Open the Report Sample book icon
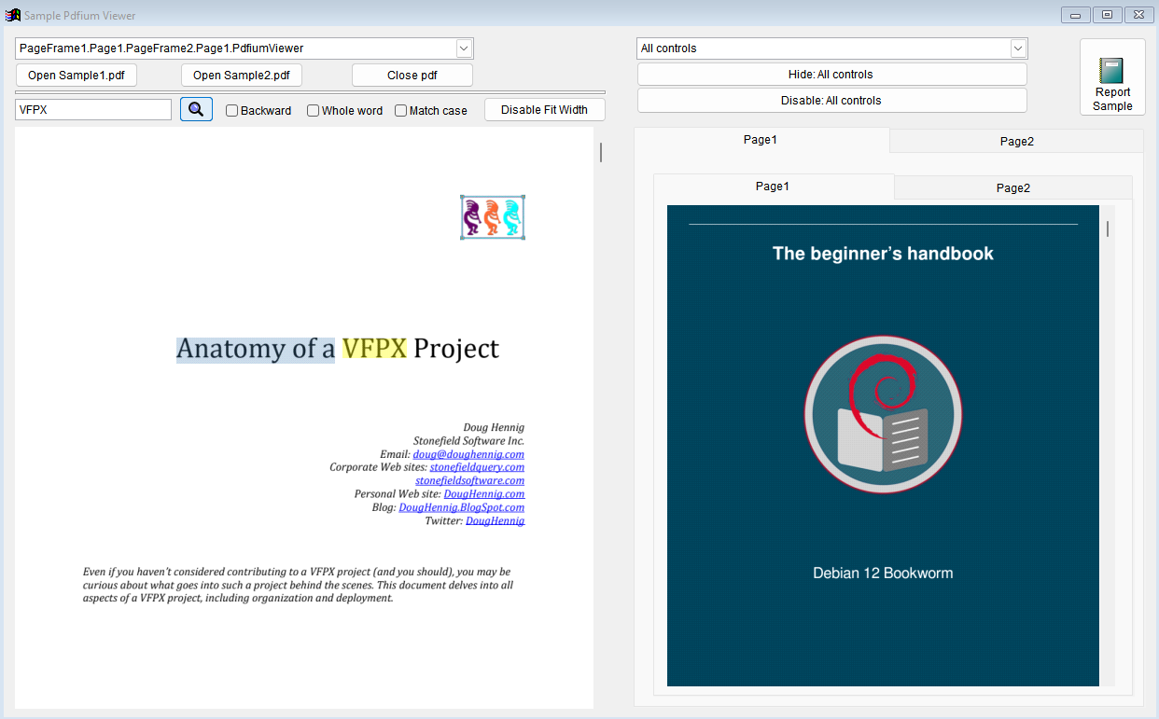The height and width of the screenshot is (719, 1159). 1112,76
